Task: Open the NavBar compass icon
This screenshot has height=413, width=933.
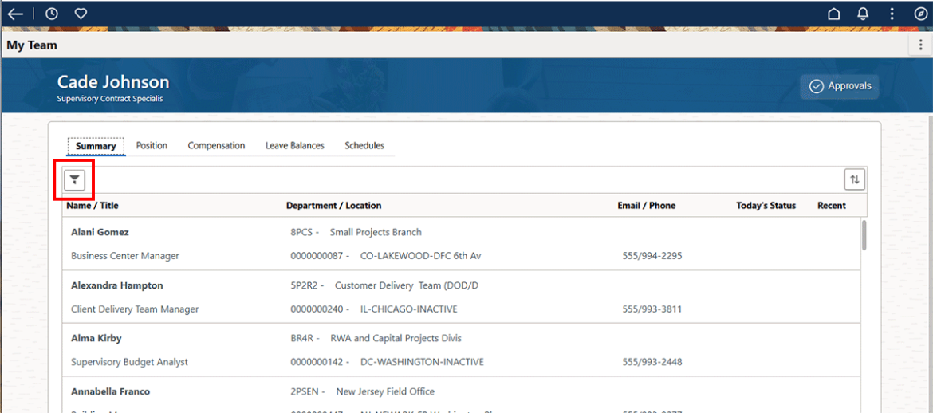Action: 920,14
